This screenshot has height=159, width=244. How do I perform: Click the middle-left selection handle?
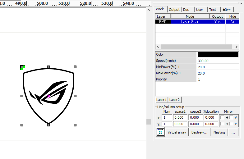(x=22, y=96)
